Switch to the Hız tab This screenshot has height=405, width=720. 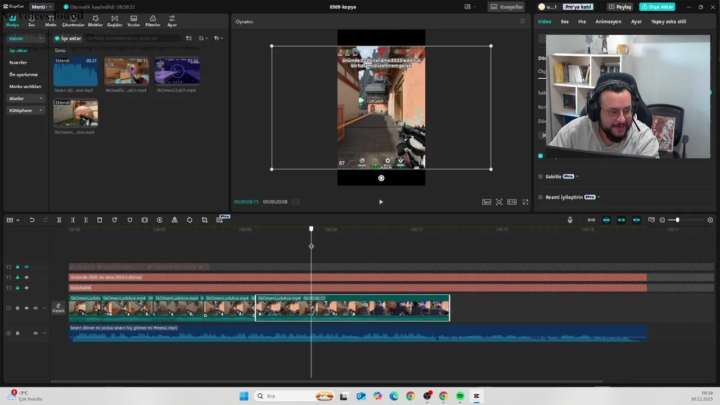[582, 21]
